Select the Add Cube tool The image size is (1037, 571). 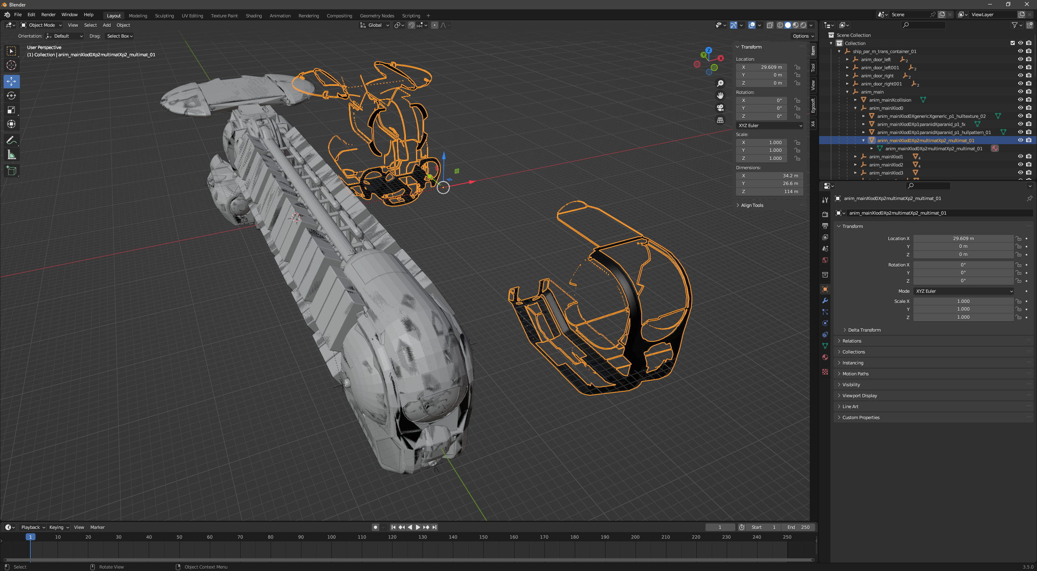[11, 171]
